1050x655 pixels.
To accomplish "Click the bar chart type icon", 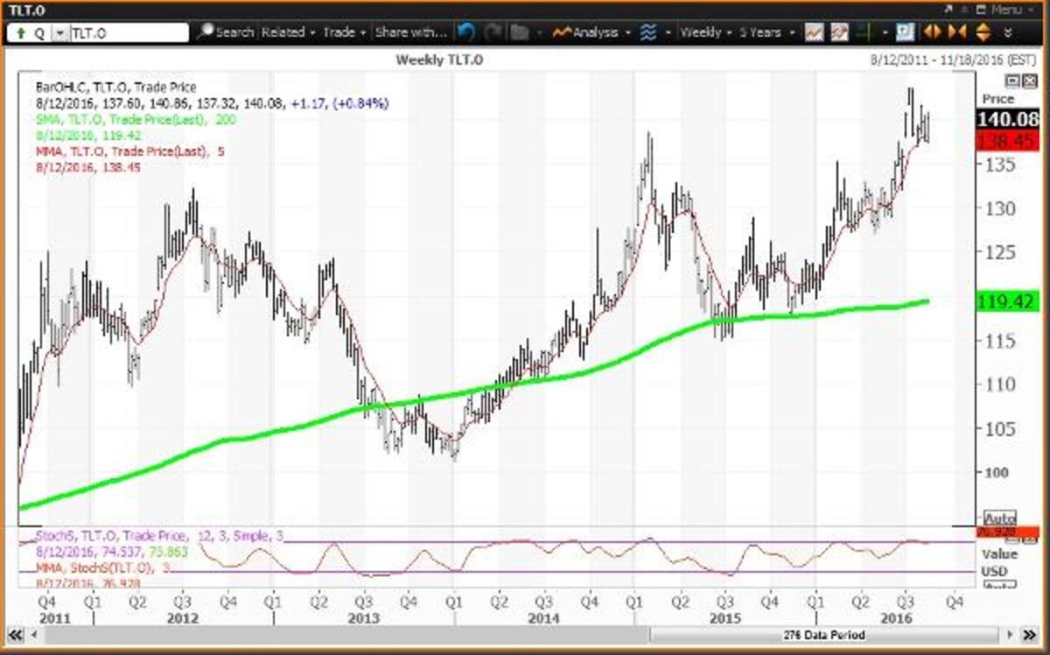I will (x=865, y=32).
